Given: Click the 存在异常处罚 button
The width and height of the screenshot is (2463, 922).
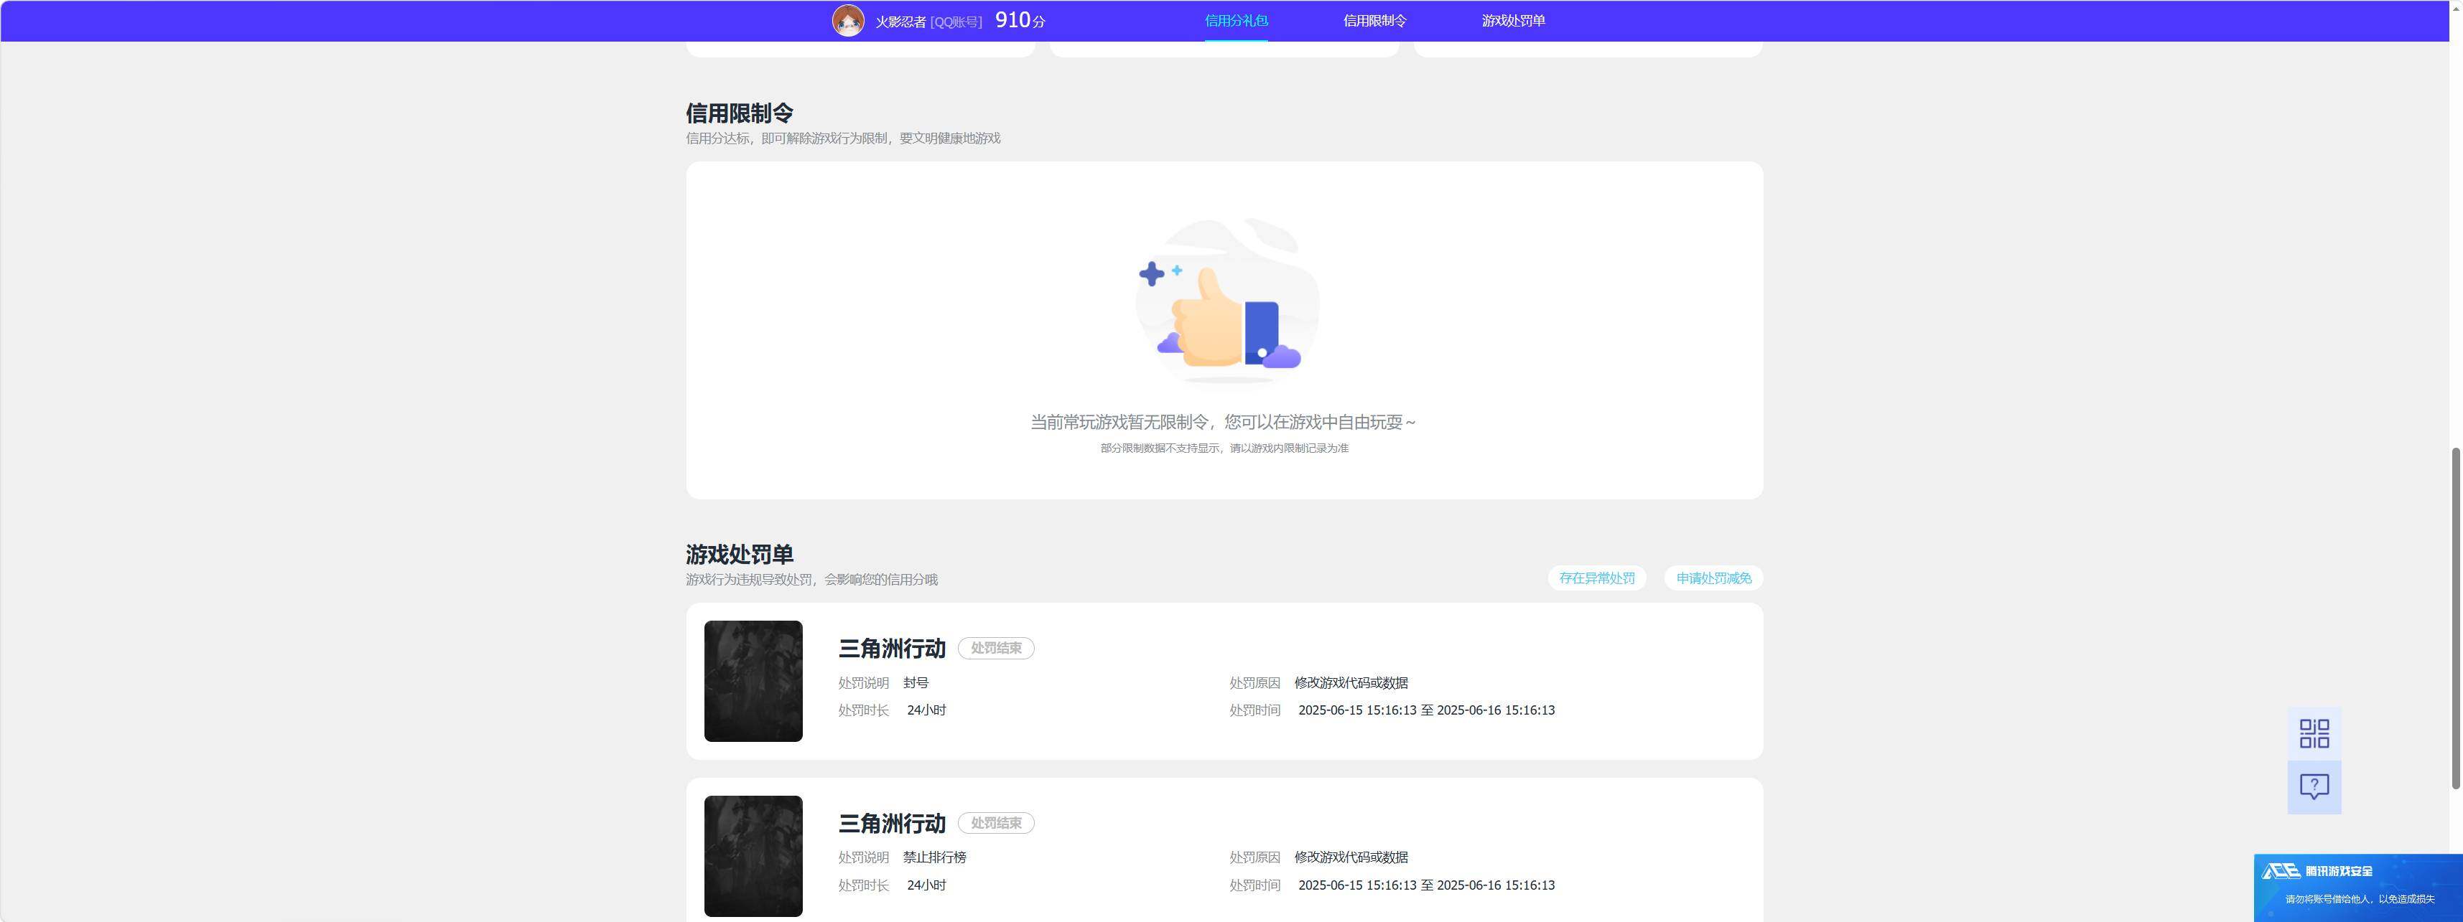Looking at the screenshot, I should 1597,578.
